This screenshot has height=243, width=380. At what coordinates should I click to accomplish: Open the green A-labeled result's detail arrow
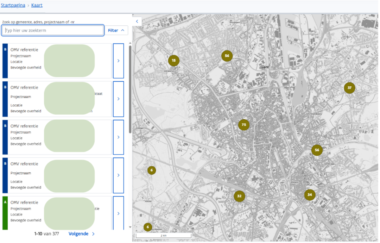(x=118, y=213)
